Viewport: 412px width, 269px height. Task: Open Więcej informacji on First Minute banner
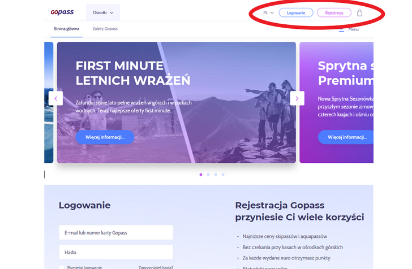pos(105,137)
